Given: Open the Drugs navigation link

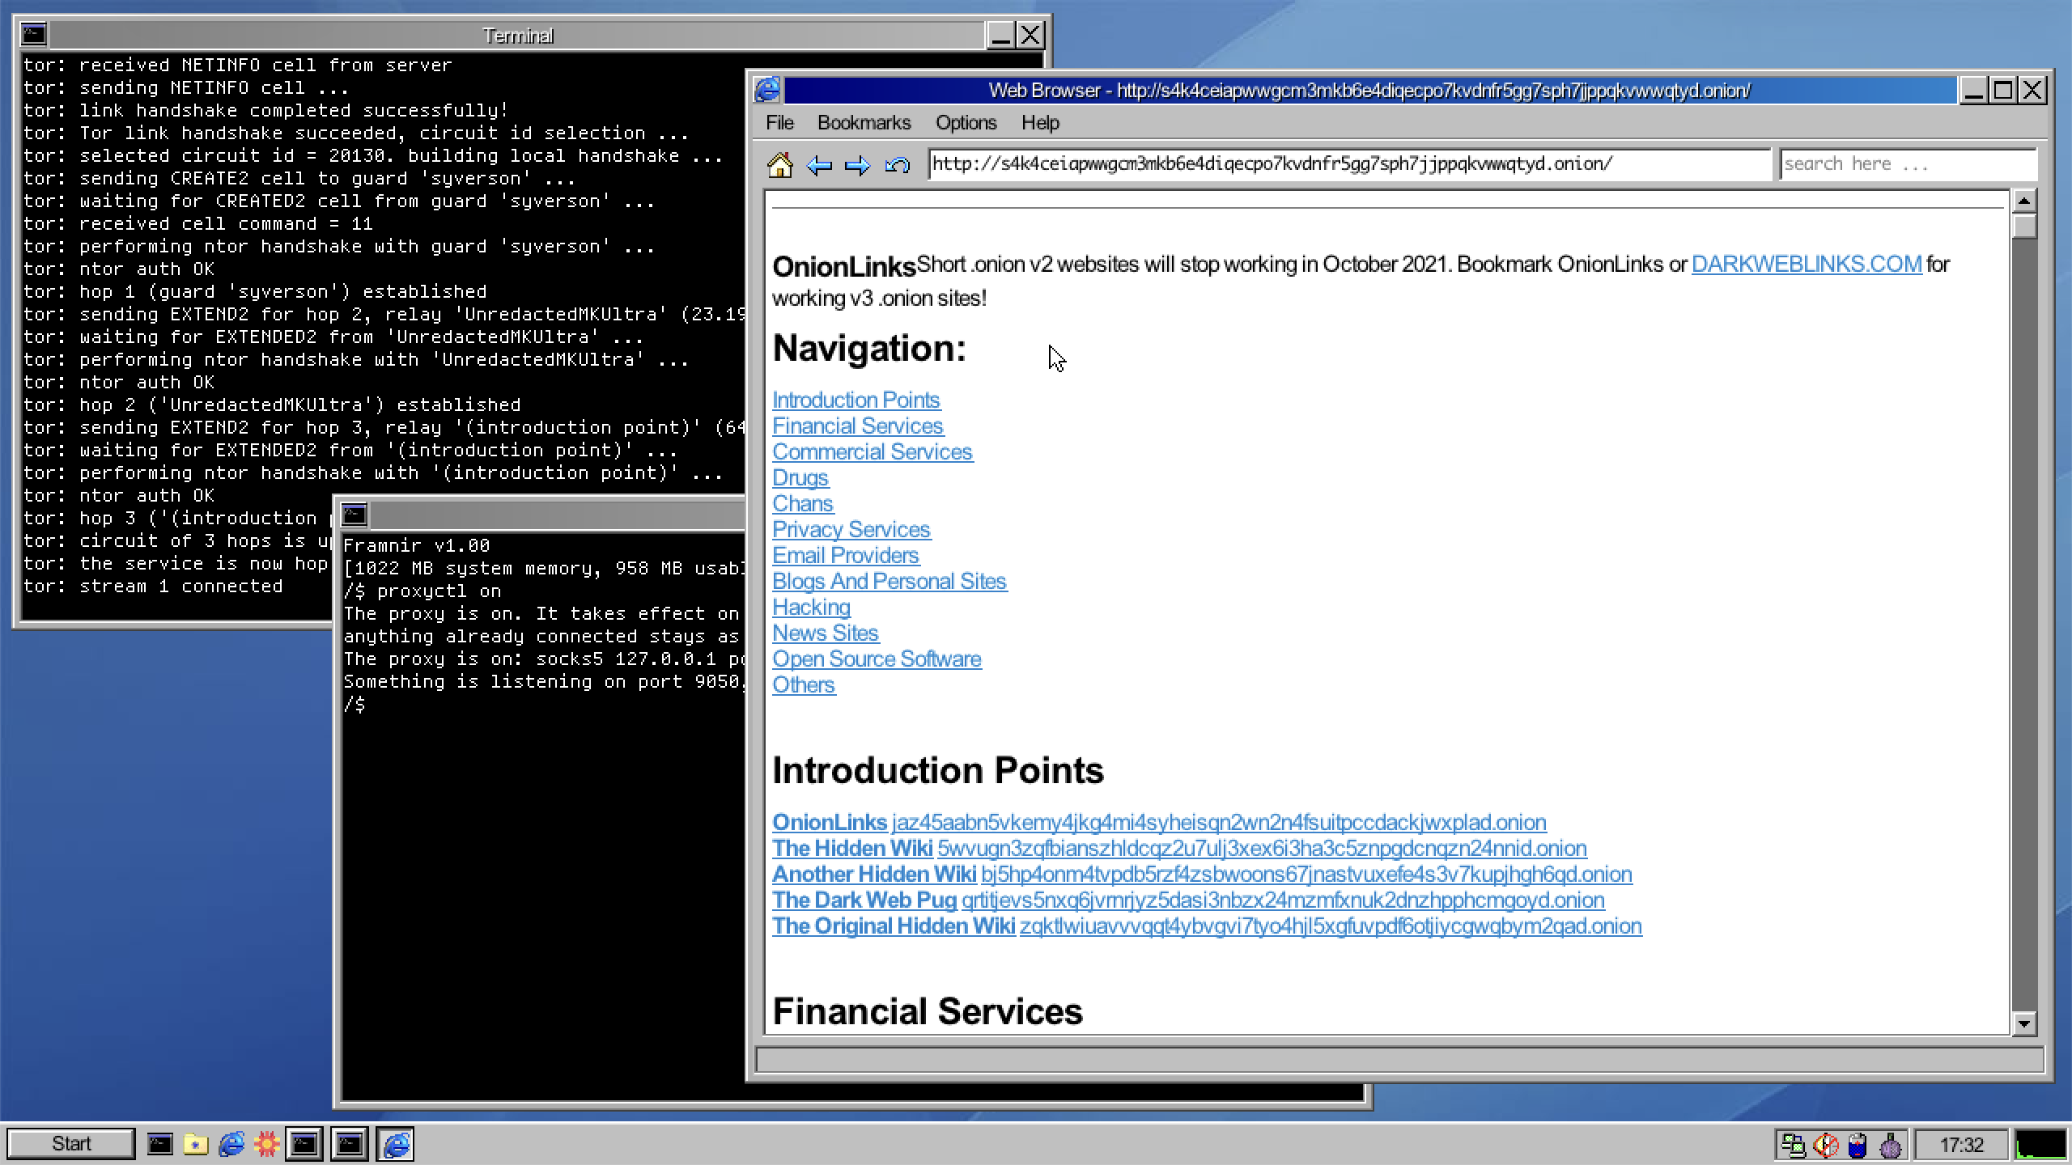Looking at the screenshot, I should (x=800, y=478).
